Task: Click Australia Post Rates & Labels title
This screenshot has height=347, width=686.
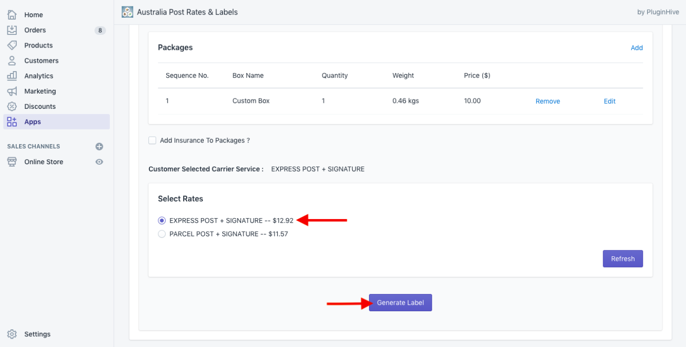Action: pyautogui.click(x=187, y=12)
